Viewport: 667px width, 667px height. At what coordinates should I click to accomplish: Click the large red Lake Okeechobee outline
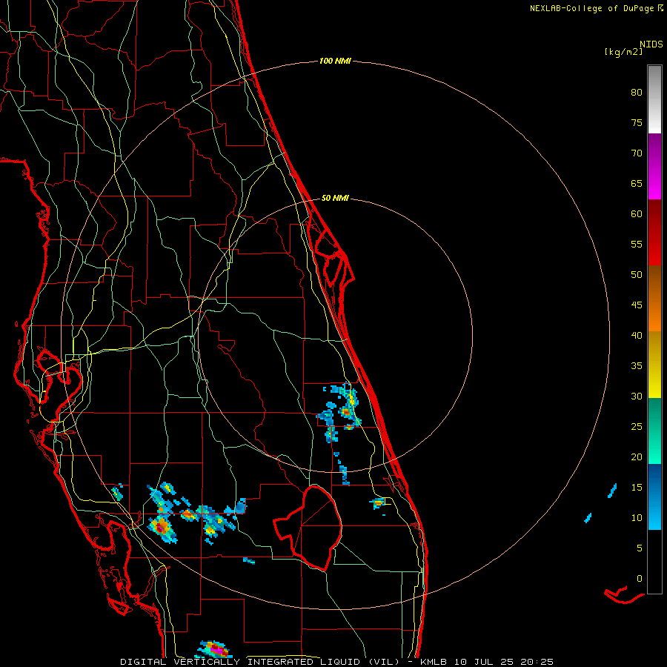point(308,528)
